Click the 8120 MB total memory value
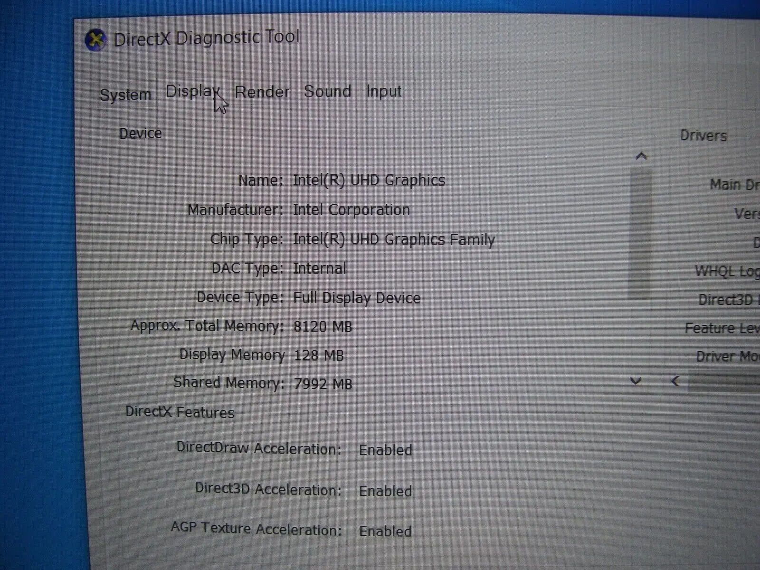Image resolution: width=760 pixels, height=570 pixels. coord(323,327)
